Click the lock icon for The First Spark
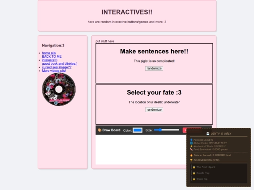The width and height of the screenshot is (254, 190). click(194, 167)
